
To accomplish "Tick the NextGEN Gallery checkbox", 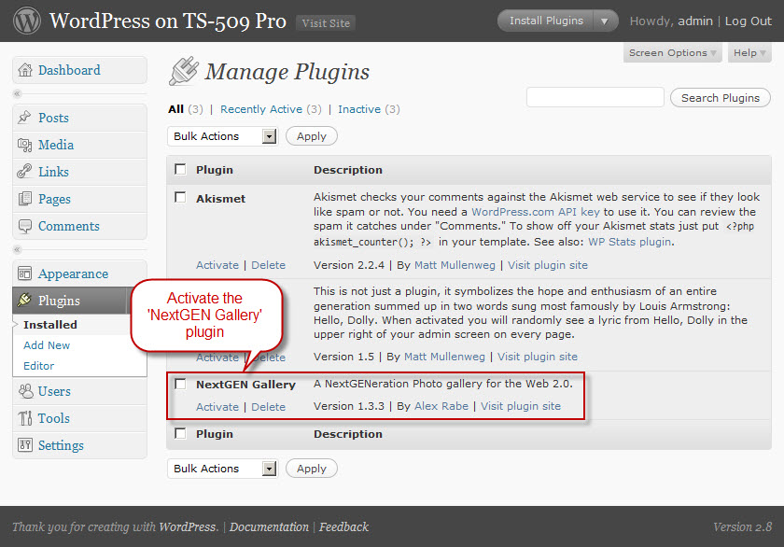I will tap(180, 384).
